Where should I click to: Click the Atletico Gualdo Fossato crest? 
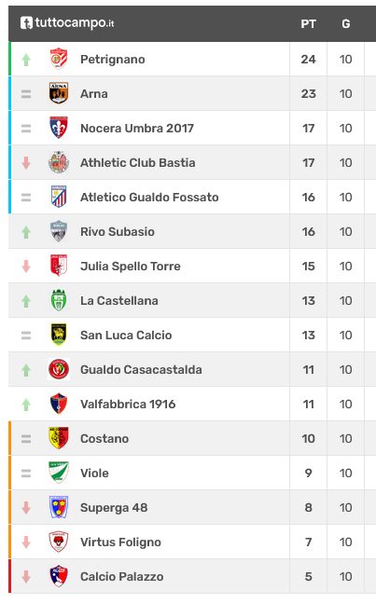[59, 197]
